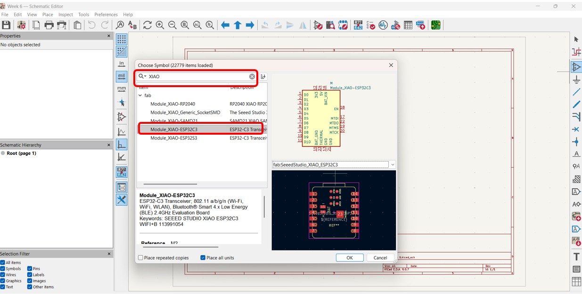This screenshot has height=298, width=582.
Task: Click the Zoom Out icon
Action: point(172,25)
